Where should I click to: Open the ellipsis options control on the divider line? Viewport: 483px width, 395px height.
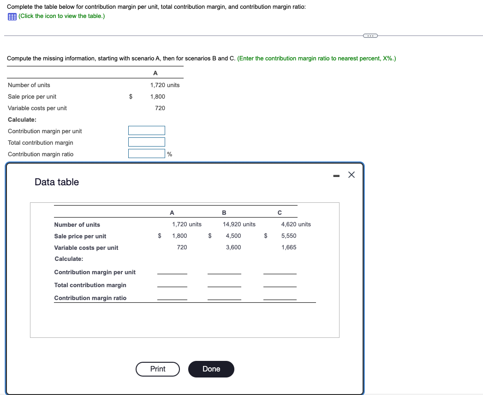point(370,35)
